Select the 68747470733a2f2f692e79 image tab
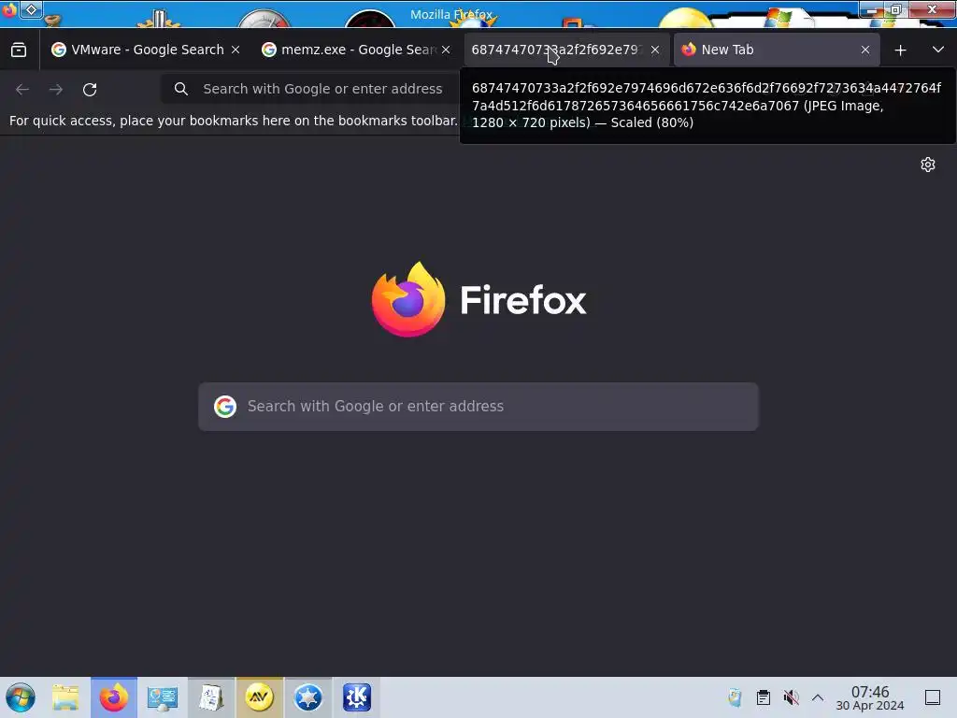The width and height of the screenshot is (957, 718). coord(555,50)
